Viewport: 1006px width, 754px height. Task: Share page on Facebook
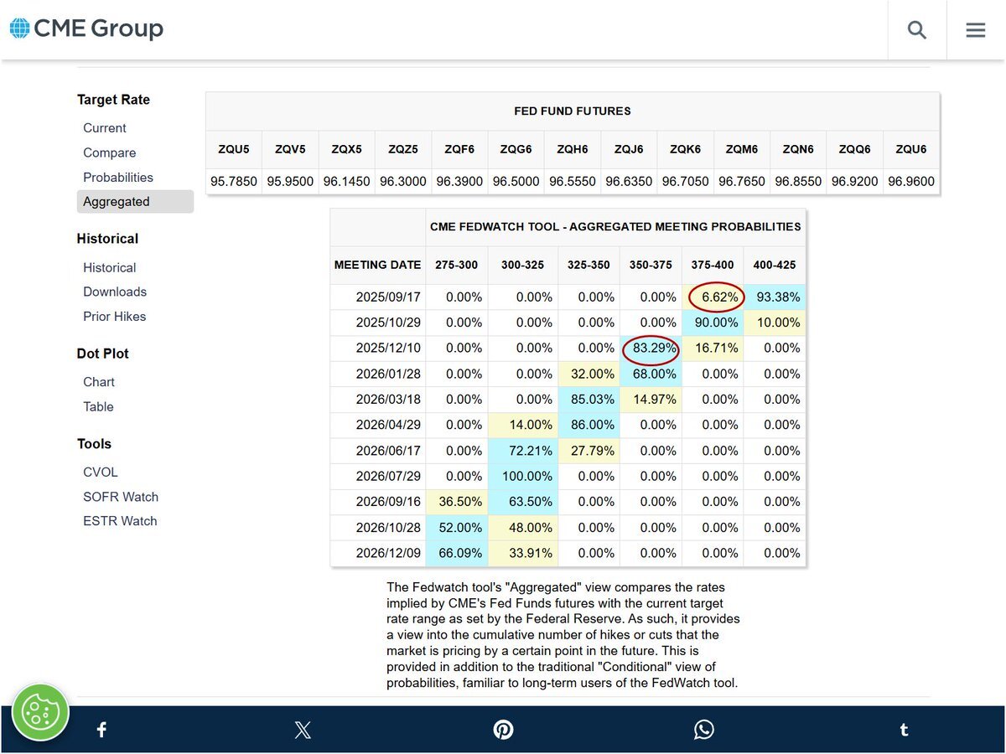pos(101,730)
